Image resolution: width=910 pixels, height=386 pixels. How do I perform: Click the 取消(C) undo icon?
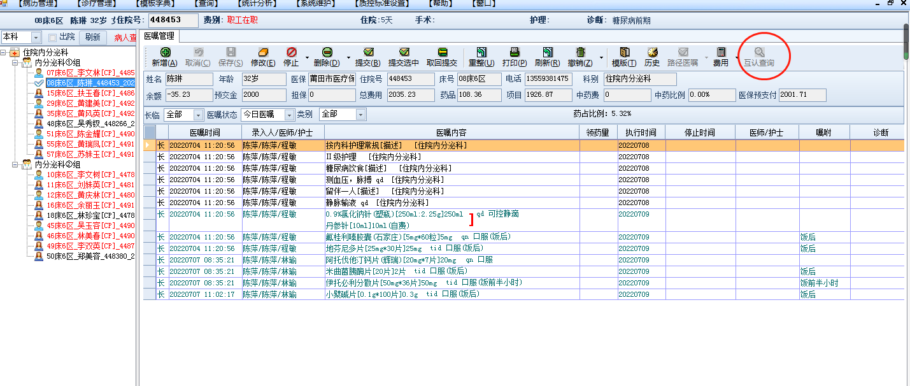click(198, 52)
